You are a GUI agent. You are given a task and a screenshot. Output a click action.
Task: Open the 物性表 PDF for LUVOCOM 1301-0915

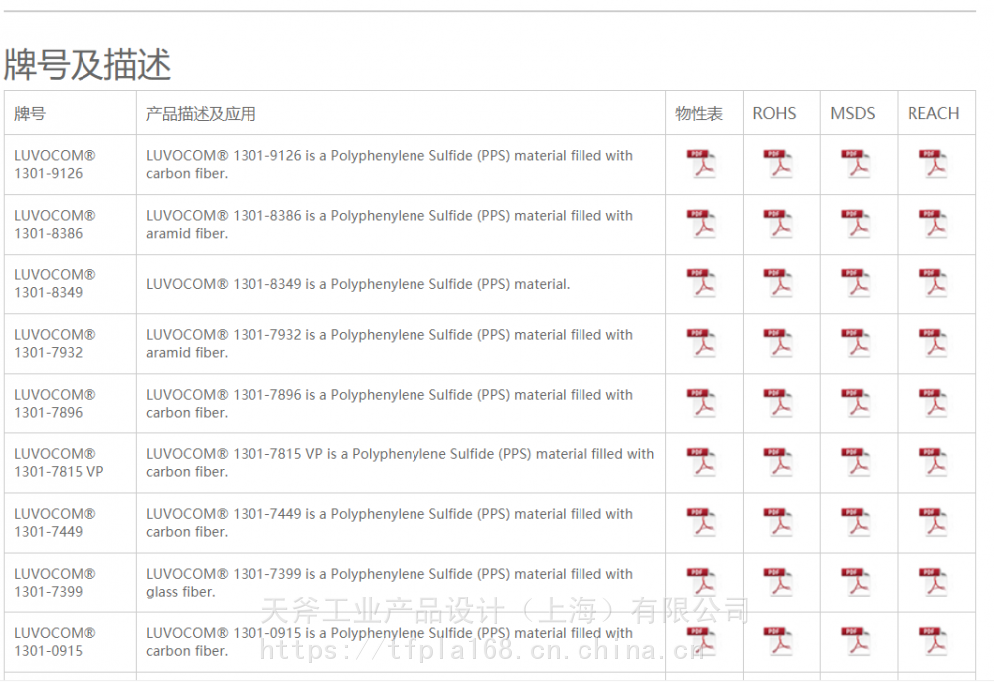tap(701, 641)
